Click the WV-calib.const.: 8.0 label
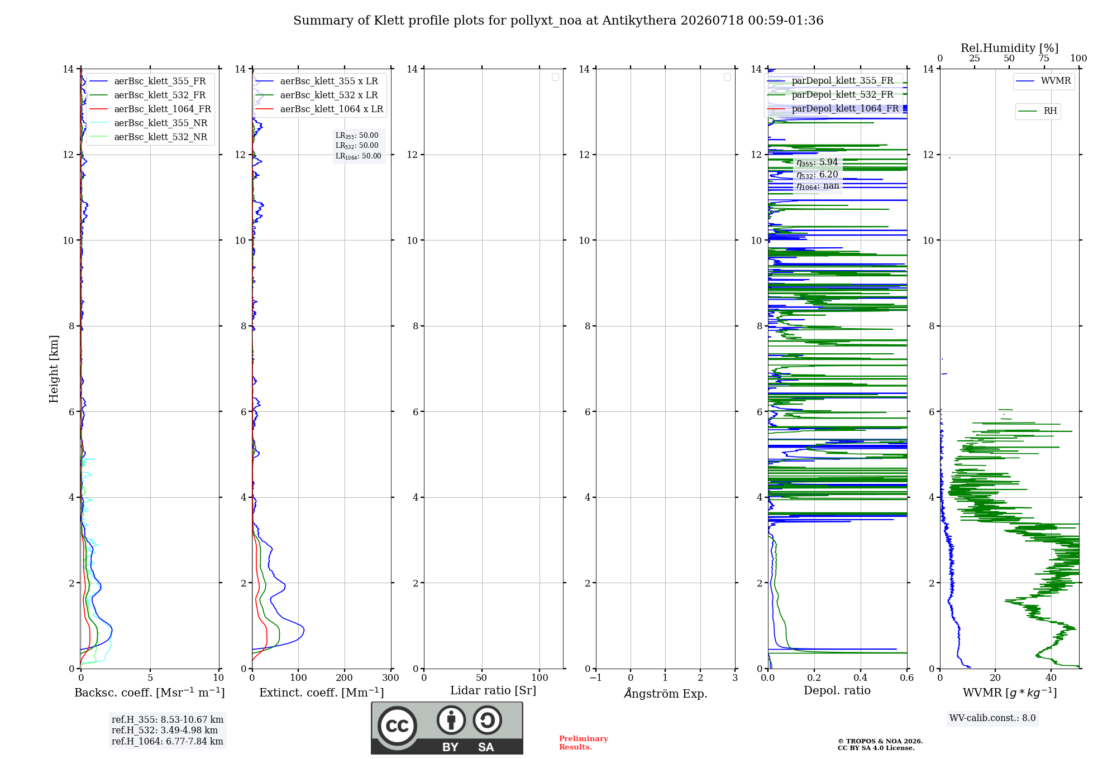Image resolution: width=1117 pixels, height=759 pixels. [992, 718]
